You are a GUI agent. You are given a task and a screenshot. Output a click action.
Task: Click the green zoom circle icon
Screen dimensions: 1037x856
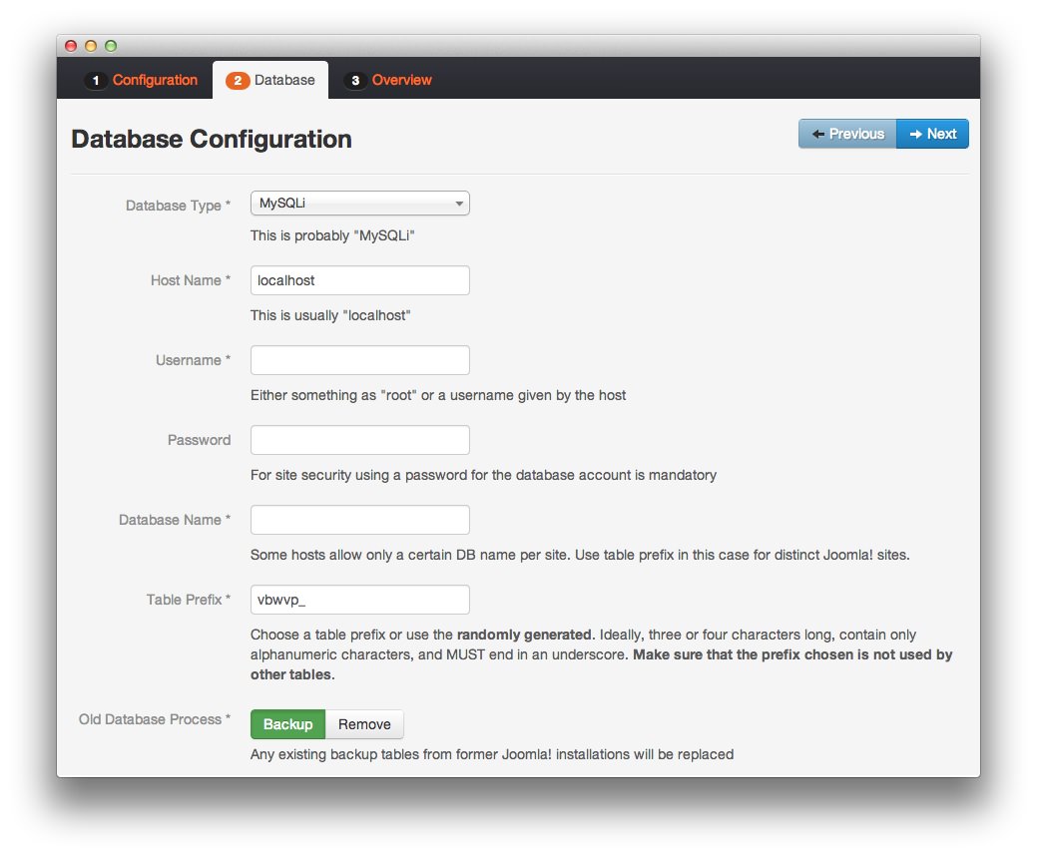tap(110, 45)
